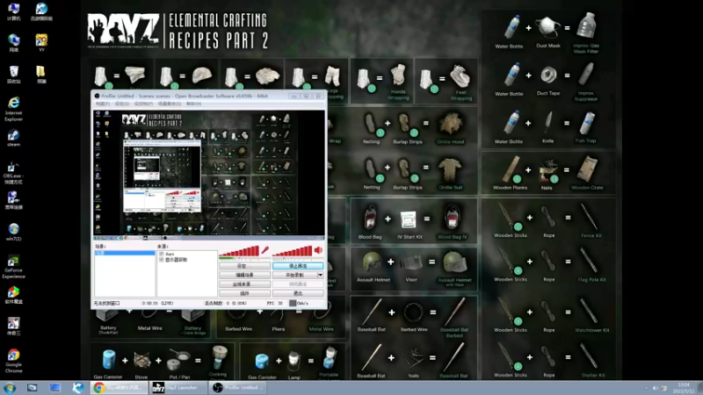Image resolution: width=703 pixels, height=395 pixels.
Task: Click the OBS logo in window title bar
Action: (97, 96)
